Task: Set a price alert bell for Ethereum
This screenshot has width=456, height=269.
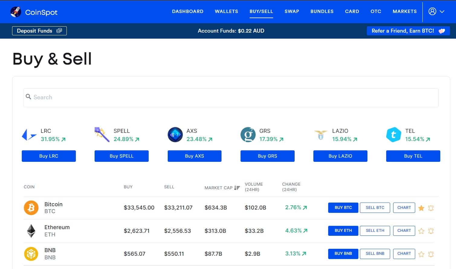Action: coord(431,231)
